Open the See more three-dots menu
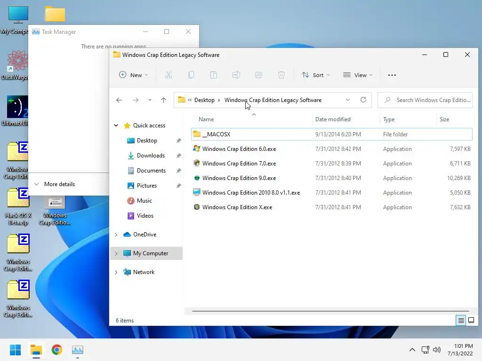The width and height of the screenshot is (482, 361). pyautogui.click(x=392, y=75)
